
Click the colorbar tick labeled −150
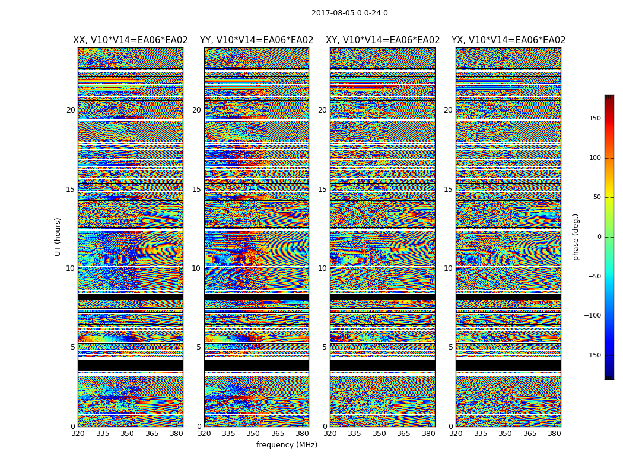[592, 355]
